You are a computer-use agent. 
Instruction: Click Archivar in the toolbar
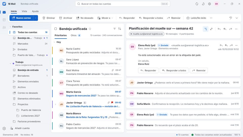(66, 18)
